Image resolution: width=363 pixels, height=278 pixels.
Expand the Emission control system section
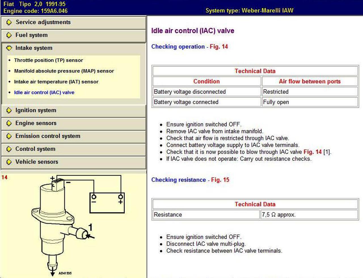pyautogui.click(x=73, y=136)
